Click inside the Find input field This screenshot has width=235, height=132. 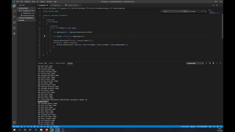(x=172, y=11)
